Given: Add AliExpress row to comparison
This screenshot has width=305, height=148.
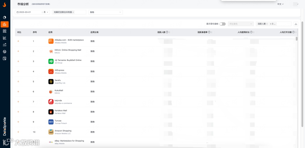Looking at the screenshot, I should point(18,72).
